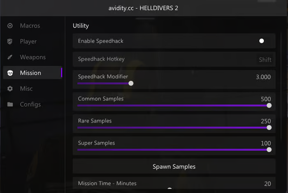Click the Player shield icon
288x193 pixels.
[10, 41]
